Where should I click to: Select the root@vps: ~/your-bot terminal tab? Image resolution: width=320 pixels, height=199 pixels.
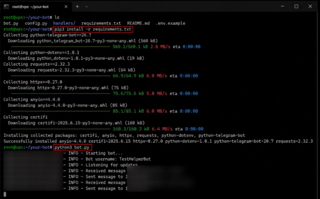36,7
